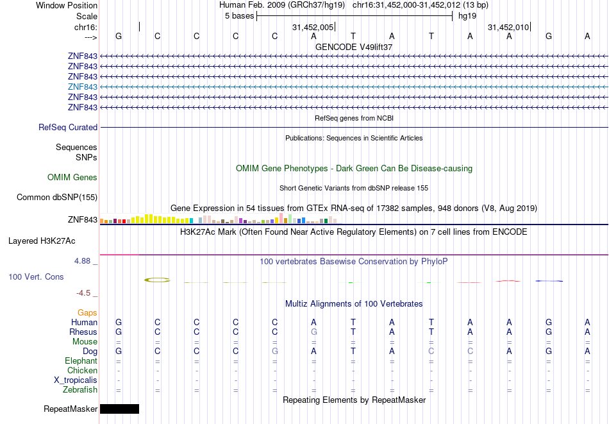Viewport: 609px width, 424px height.
Task: Click the '-4.5' PhyloP lower scale value
Action: pyautogui.click(x=83, y=293)
